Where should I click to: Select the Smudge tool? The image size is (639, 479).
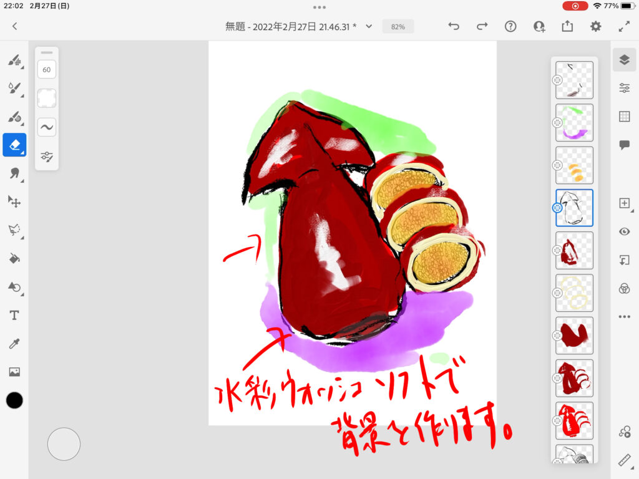click(14, 173)
